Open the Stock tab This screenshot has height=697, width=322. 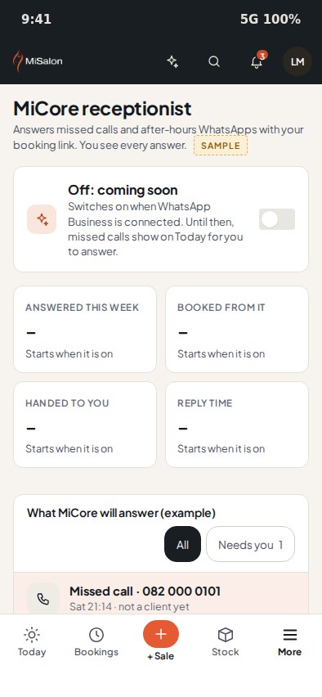[226, 642]
